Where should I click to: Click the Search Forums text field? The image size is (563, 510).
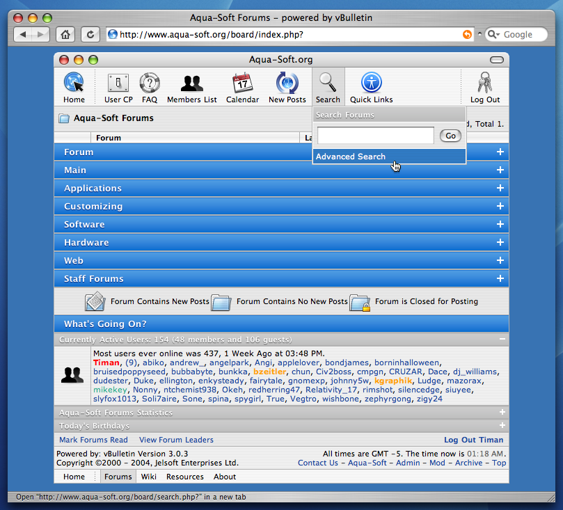pyautogui.click(x=376, y=136)
